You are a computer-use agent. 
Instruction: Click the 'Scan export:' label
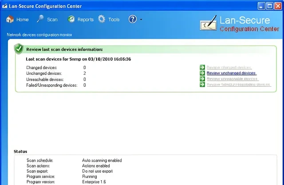[x=37, y=171]
